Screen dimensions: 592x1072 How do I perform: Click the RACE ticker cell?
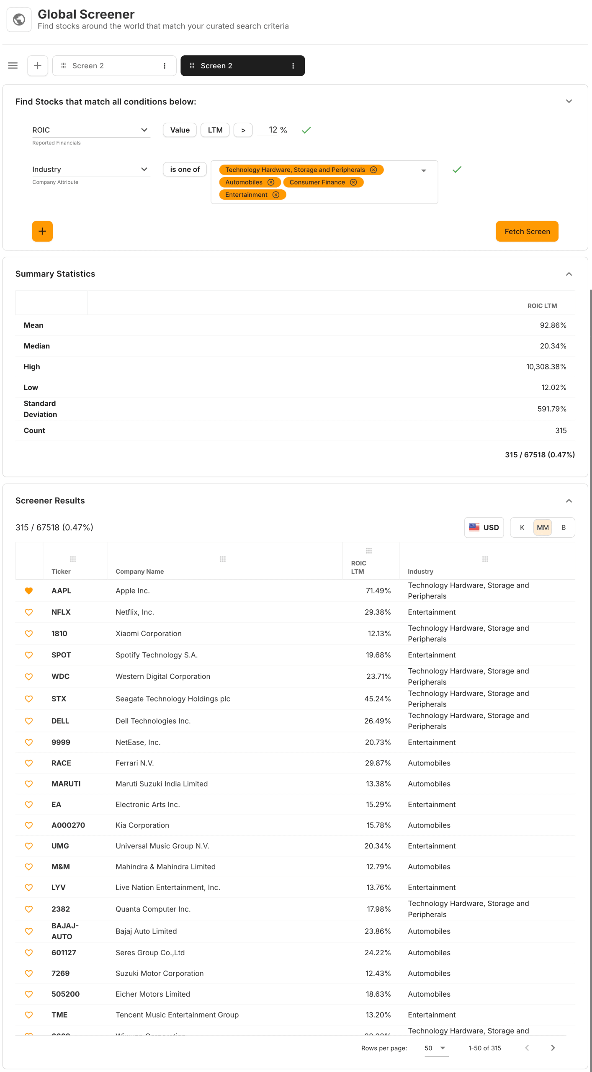[61, 763]
